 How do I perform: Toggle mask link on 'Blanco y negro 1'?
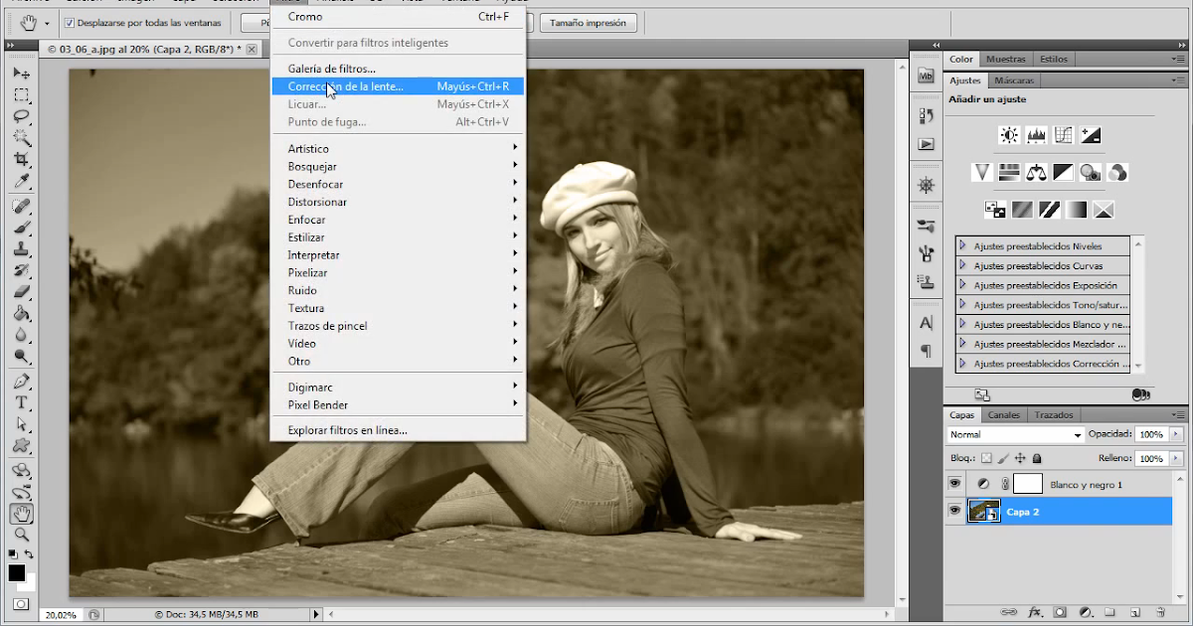pos(1006,484)
